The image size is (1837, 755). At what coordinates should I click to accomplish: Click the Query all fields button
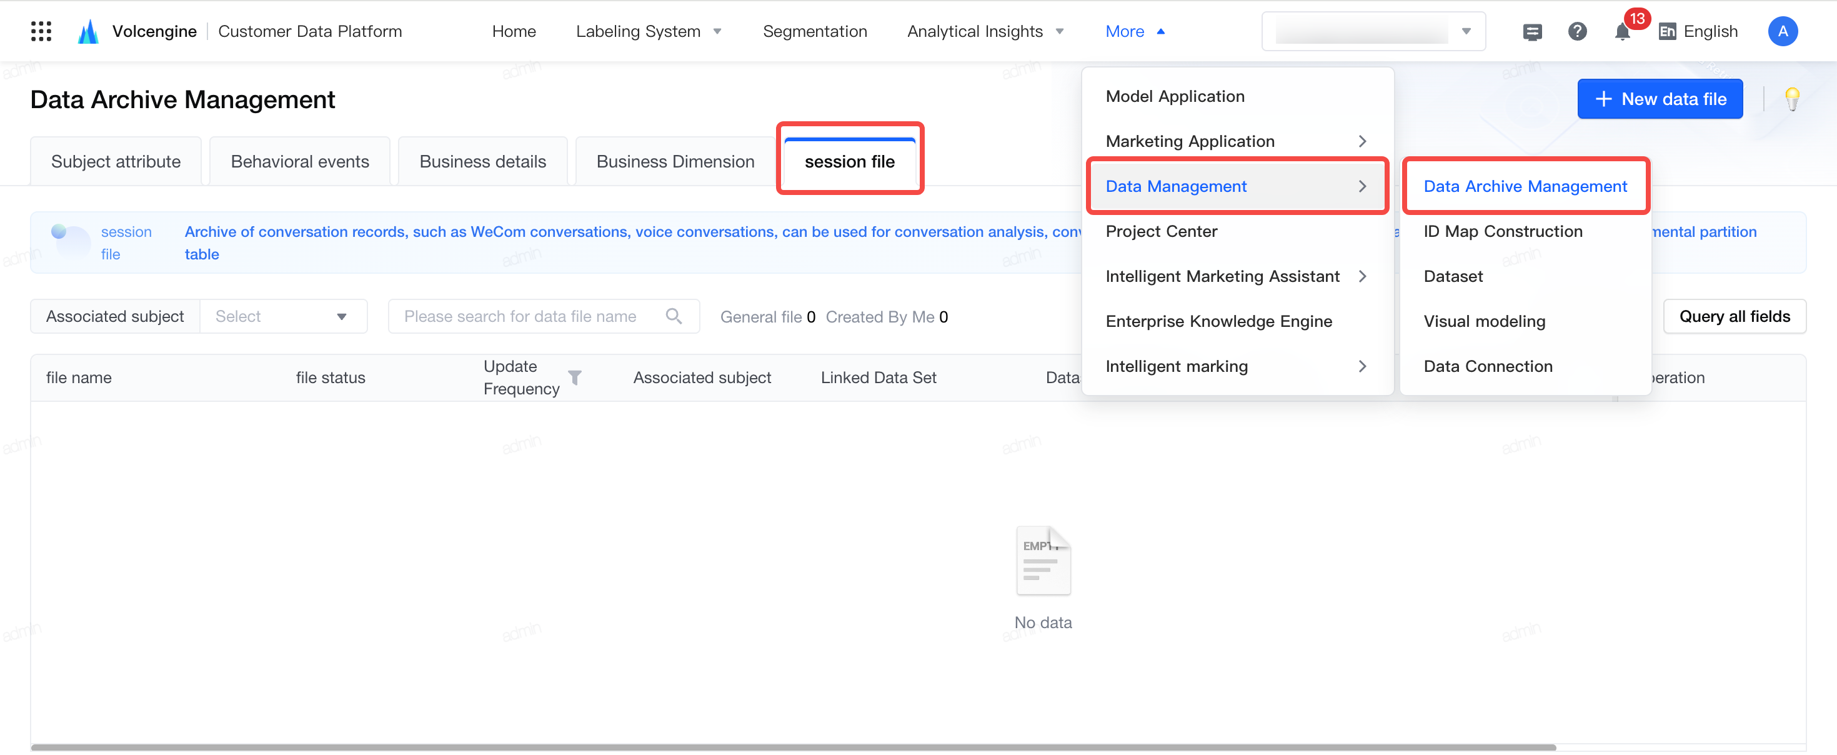(1734, 316)
